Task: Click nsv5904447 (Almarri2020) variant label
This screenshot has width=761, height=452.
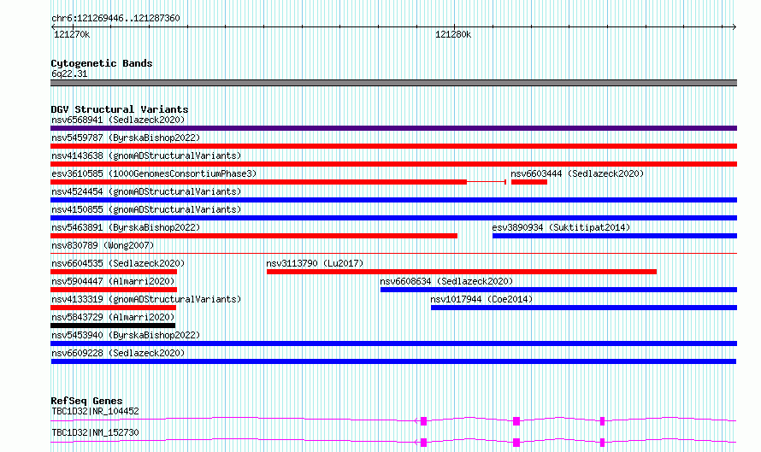Action: coord(113,281)
